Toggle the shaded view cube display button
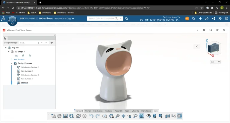The width and height of the screenshot is (230, 123). pos(141,116)
